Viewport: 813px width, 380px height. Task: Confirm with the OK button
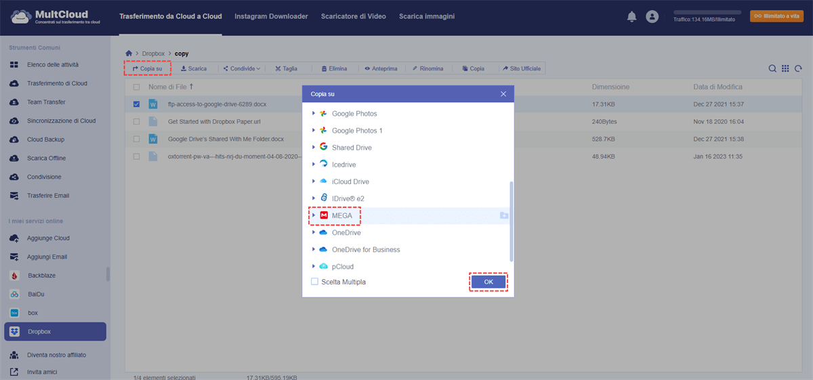(x=488, y=282)
